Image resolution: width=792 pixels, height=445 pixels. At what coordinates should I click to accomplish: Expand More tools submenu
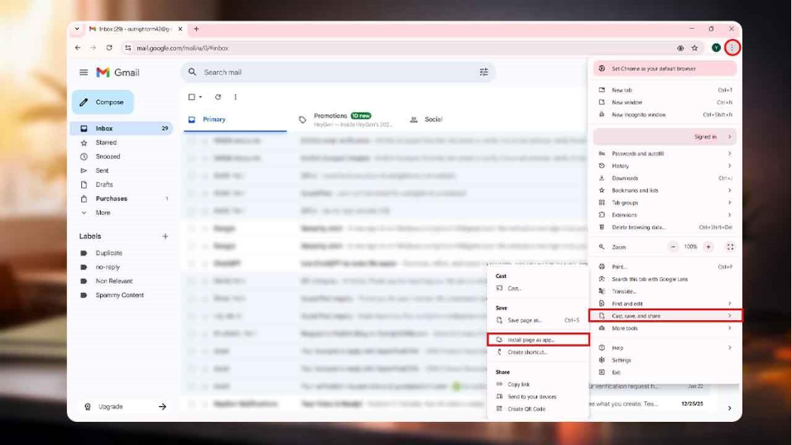665,328
